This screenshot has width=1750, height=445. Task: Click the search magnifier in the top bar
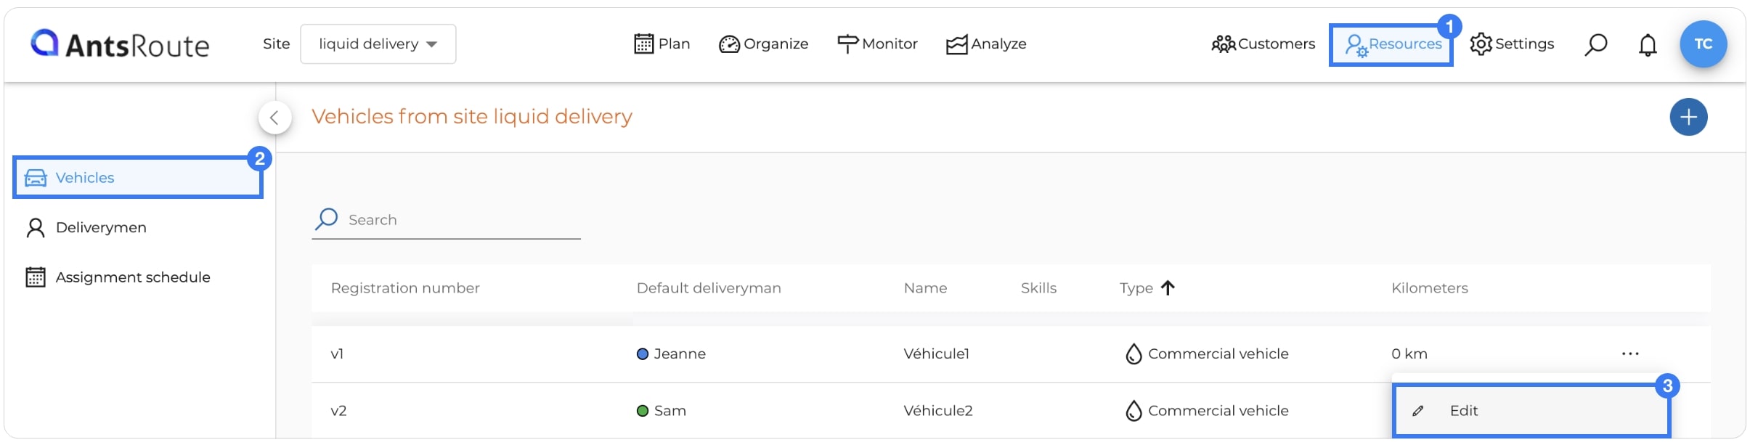tap(1595, 45)
